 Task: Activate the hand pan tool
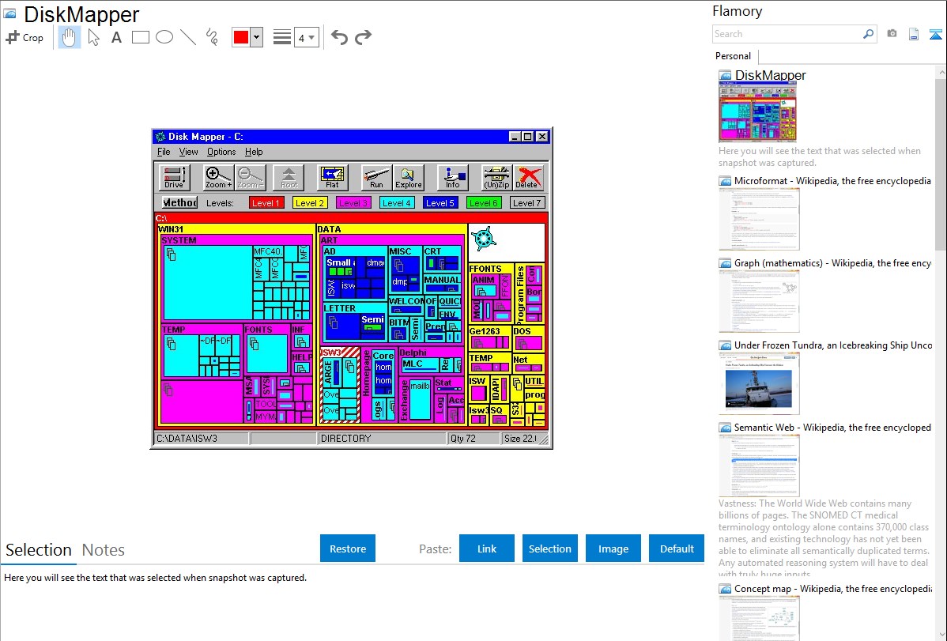69,37
